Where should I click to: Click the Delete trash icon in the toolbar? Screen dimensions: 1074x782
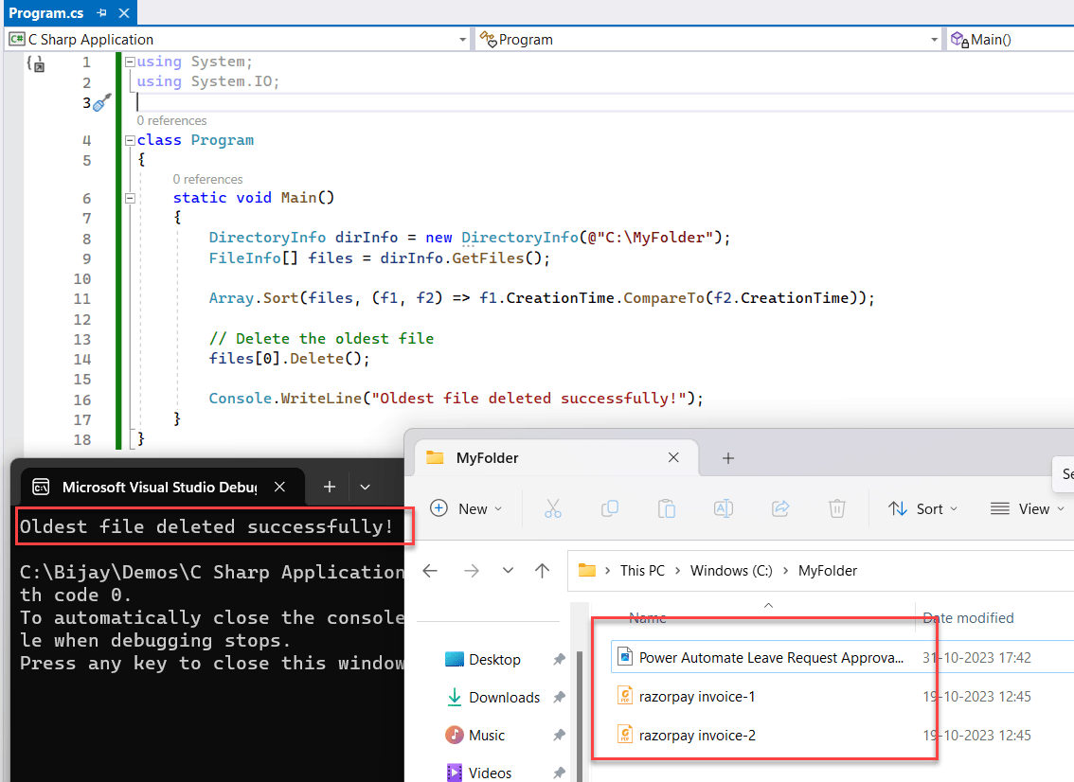837,508
